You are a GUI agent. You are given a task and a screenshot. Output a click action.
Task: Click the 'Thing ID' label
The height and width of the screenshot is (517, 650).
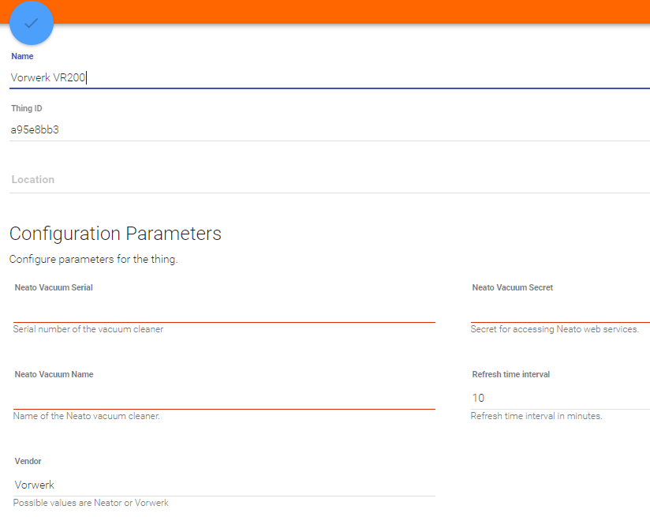click(27, 108)
